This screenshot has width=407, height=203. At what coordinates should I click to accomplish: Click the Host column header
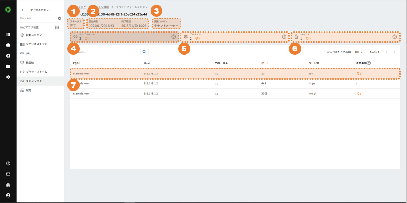pyautogui.click(x=146, y=63)
